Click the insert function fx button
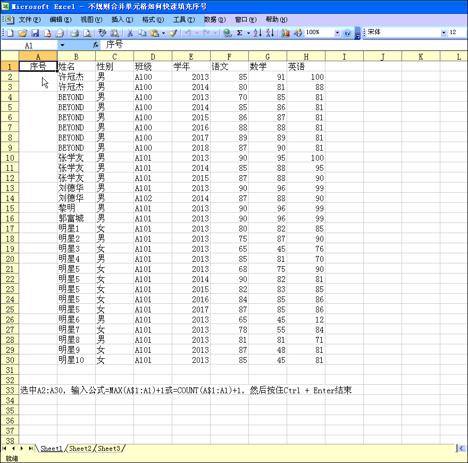Screen dimensions: 468x463 [96, 45]
